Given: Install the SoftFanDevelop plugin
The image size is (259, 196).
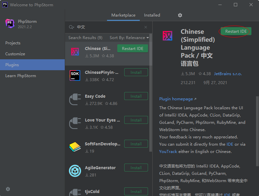Looking at the screenshot, I should 136,144.
